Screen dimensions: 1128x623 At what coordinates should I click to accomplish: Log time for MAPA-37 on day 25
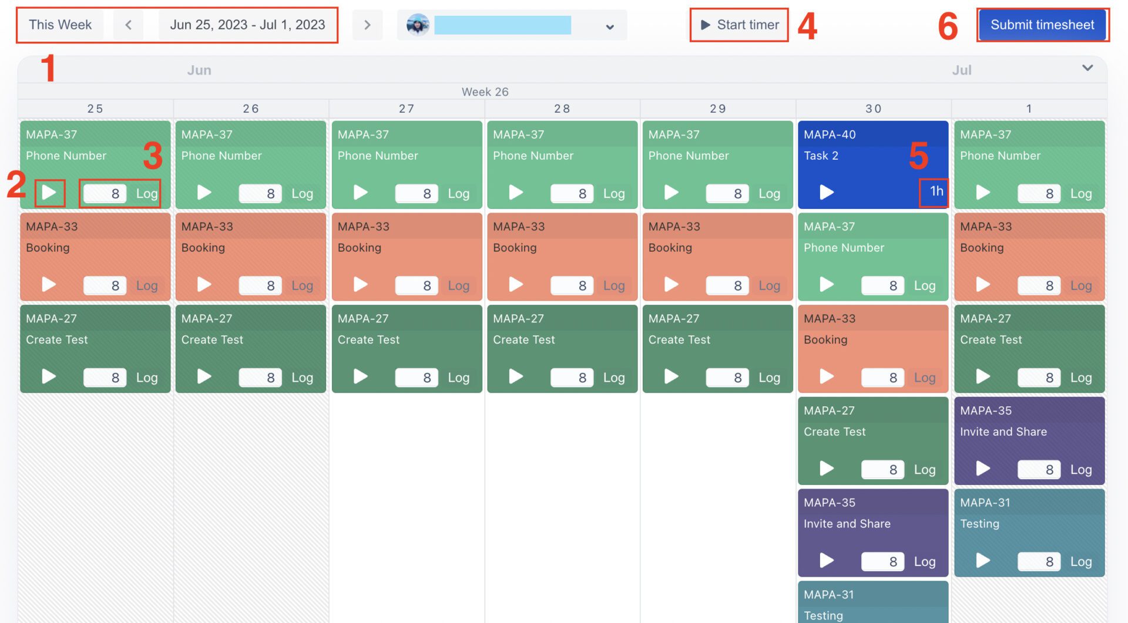point(147,193)
